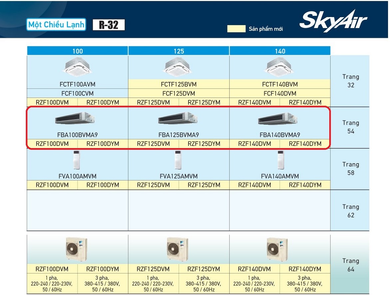390x295 pixels.
Task: Open the 'Trang 64' page reference
Action: tap(351, 265)
